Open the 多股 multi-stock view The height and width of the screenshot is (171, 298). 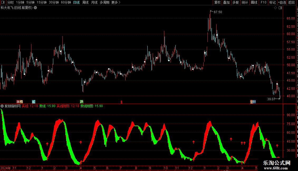235,2
